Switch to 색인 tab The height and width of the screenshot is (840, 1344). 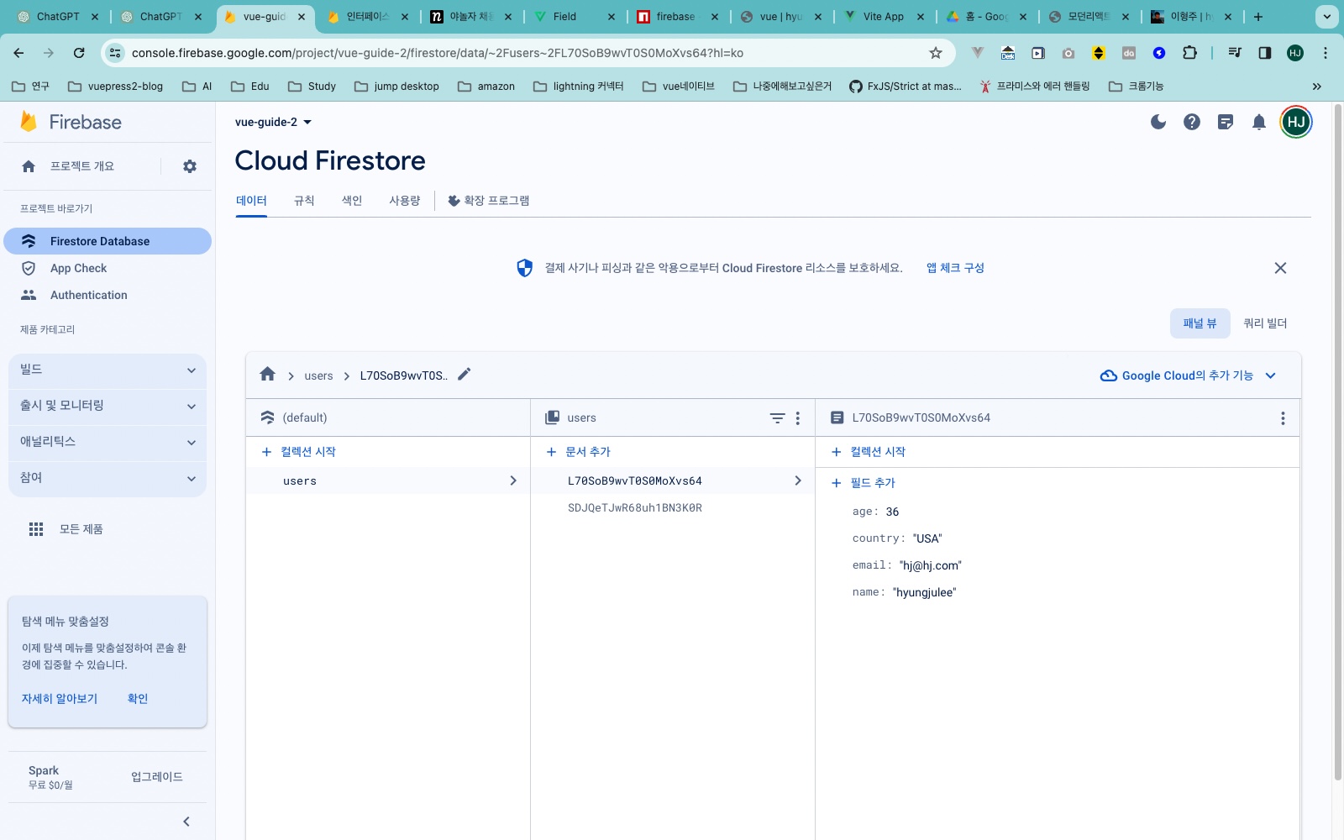pos(352,201)
